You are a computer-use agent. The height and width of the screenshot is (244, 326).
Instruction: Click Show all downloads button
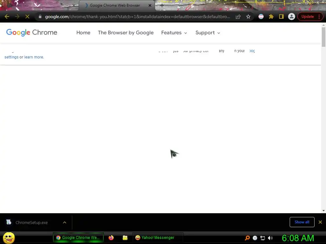point(302,222)
